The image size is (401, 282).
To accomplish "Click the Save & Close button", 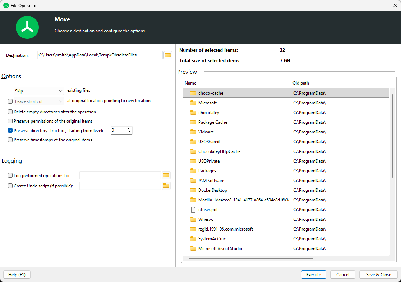I will pos(378,275).
